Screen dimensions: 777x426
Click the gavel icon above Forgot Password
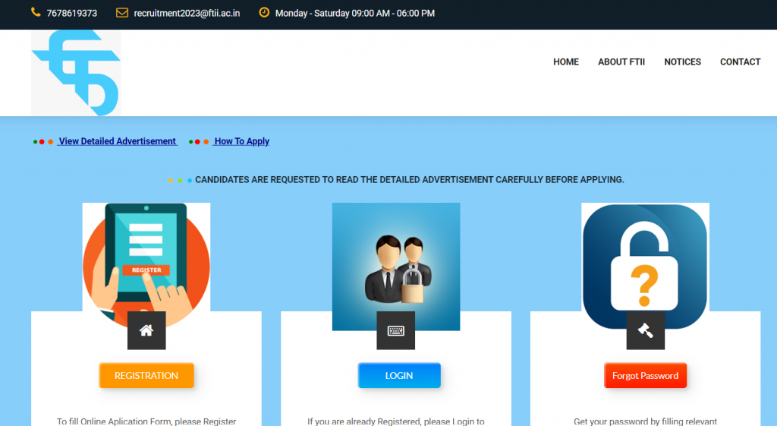[x=645, y=330]
